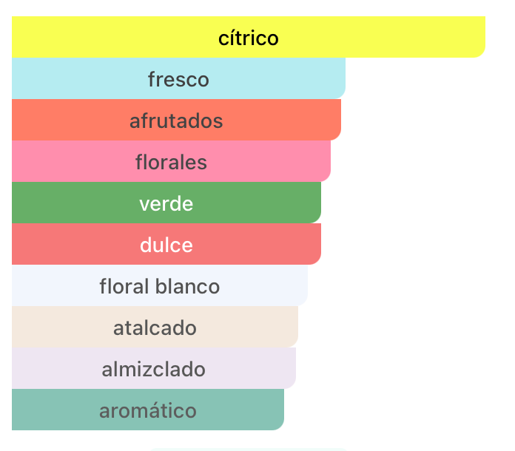The width and height of the screenshot is (515, 451).
Task: Click the white "dulce" text
Action: pyautogui.click(x=166, y=245)
